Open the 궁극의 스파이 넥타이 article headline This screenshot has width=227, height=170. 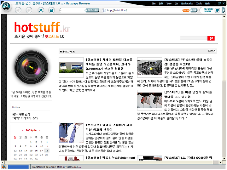(109, 127)
